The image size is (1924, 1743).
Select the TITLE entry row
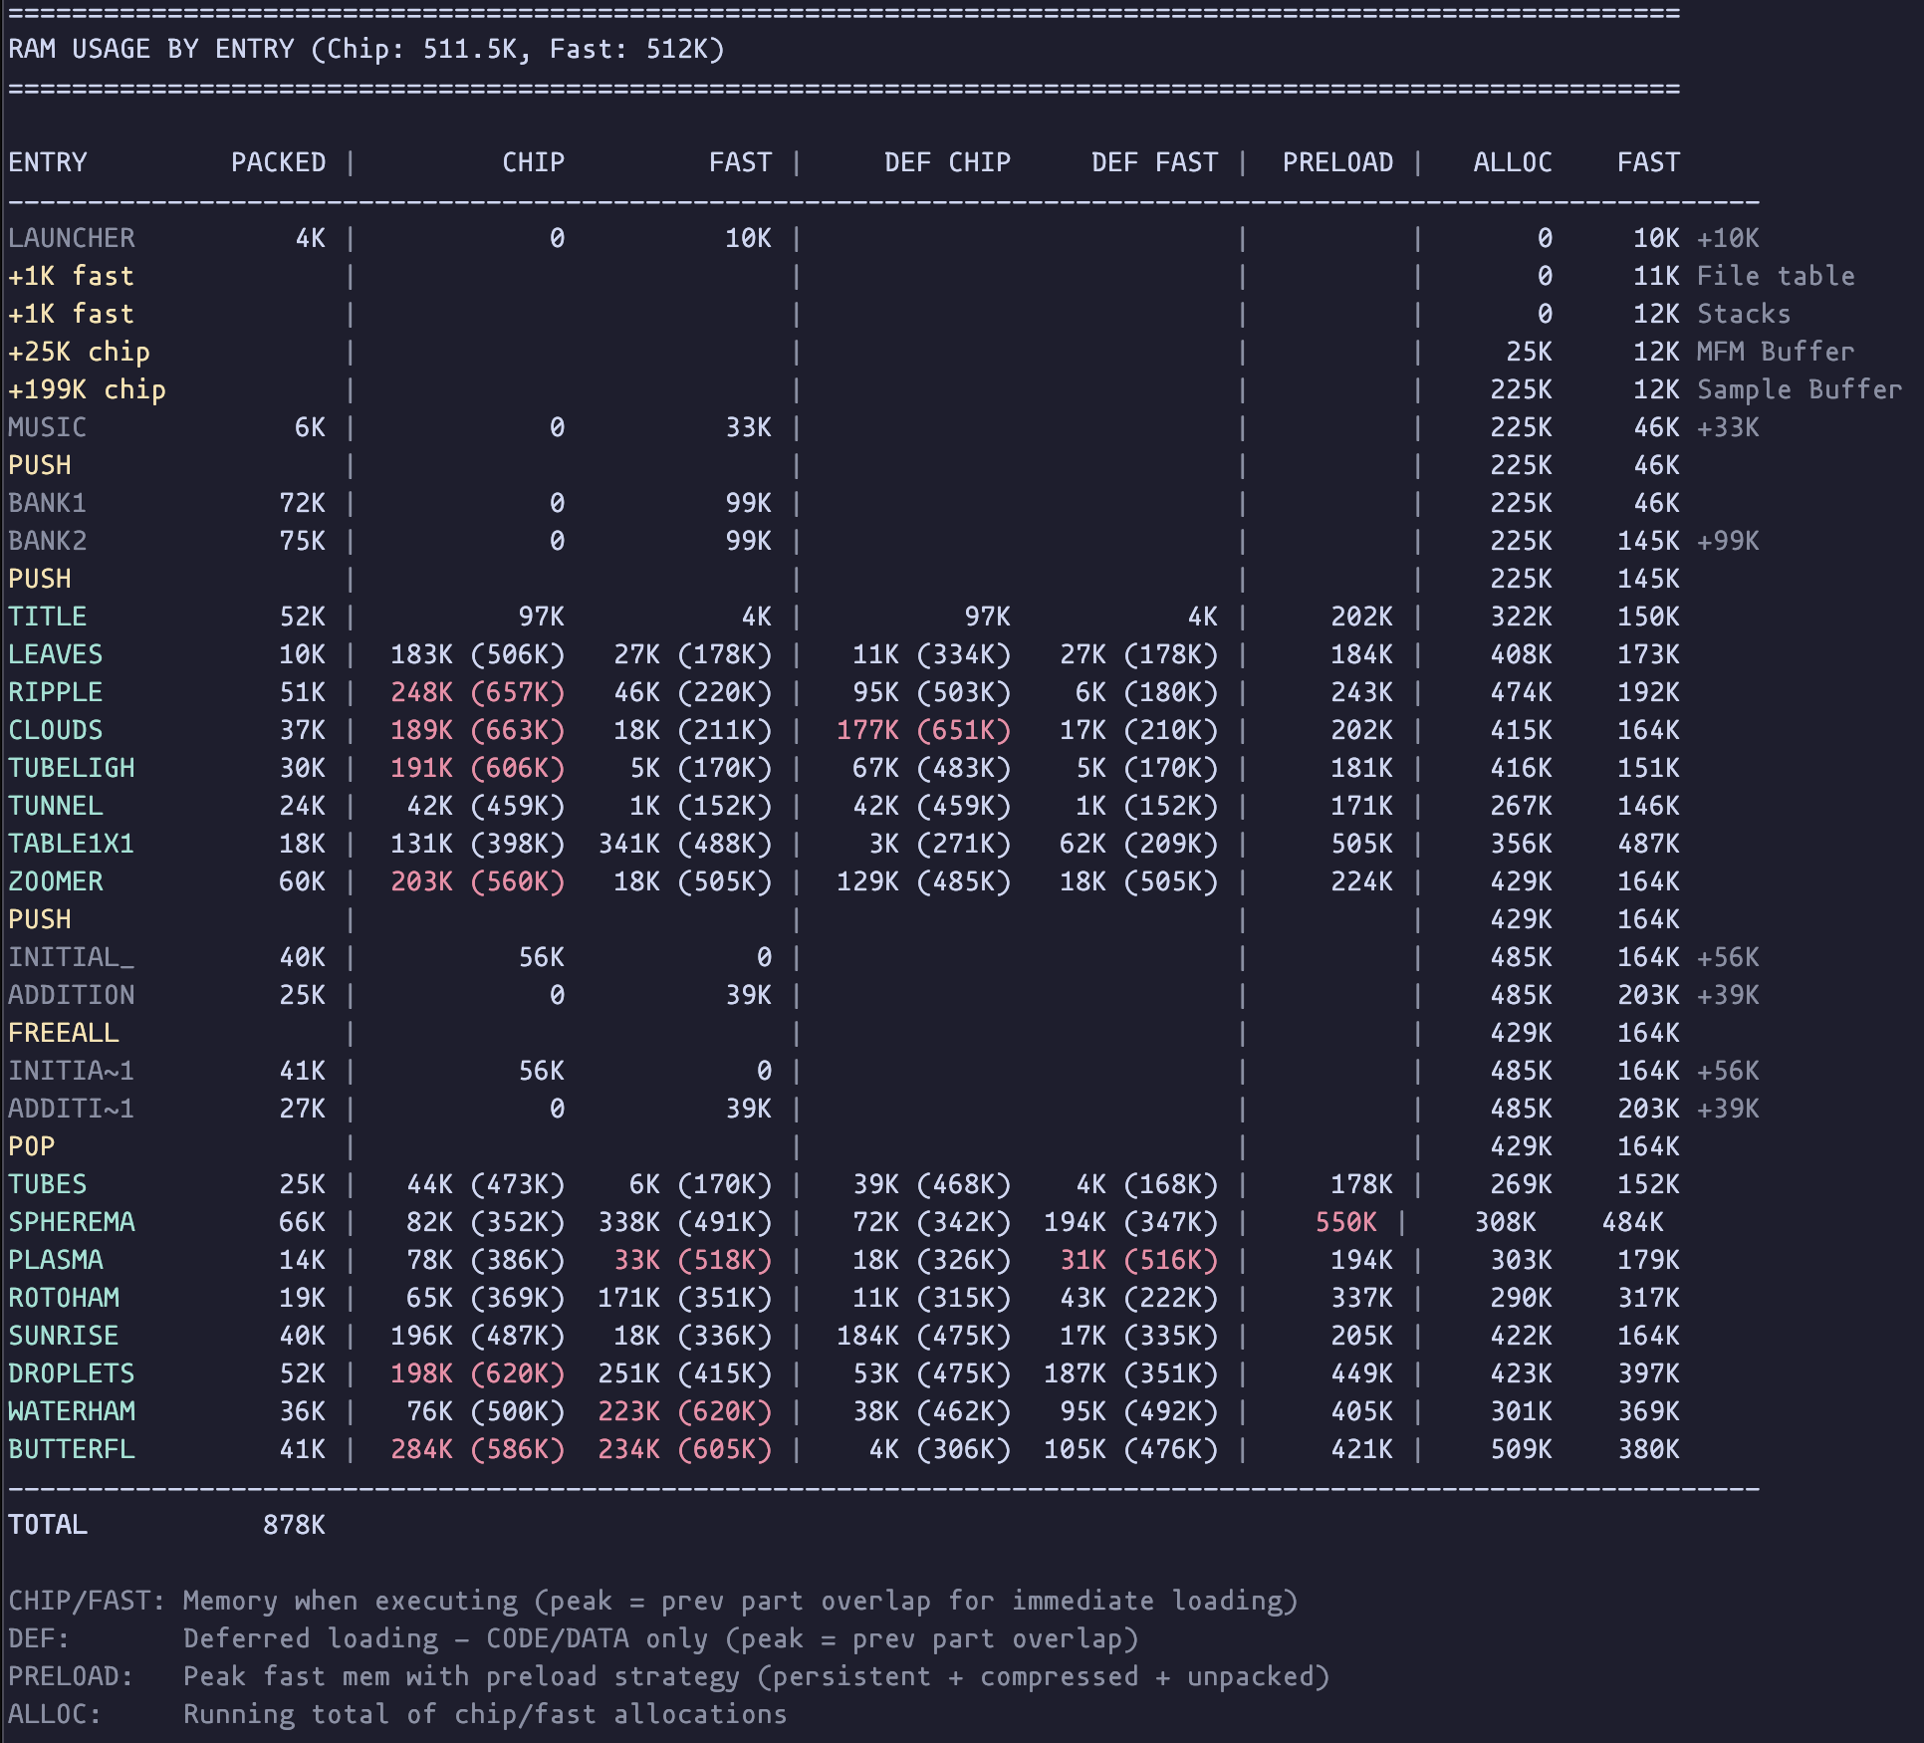coord(47,617)
